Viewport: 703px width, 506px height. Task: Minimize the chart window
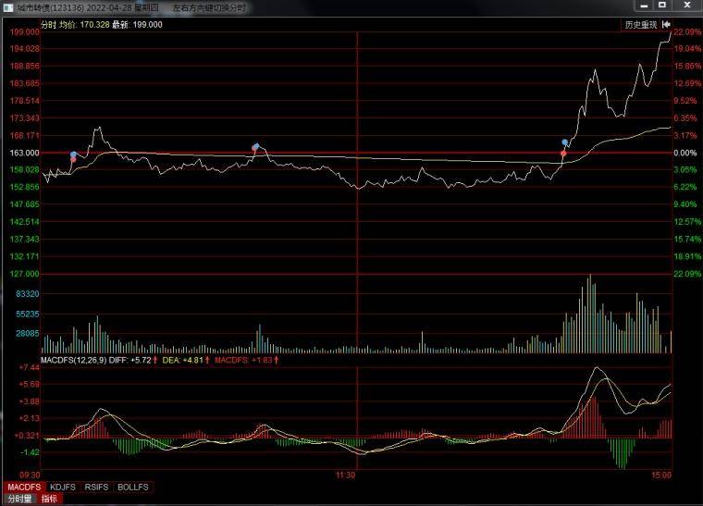pos(645,6)
